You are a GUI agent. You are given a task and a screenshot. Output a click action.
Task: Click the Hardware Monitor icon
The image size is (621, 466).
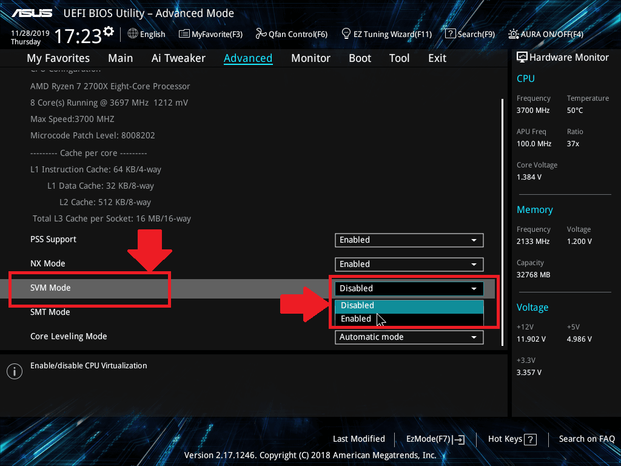click(x=522, y=57)
